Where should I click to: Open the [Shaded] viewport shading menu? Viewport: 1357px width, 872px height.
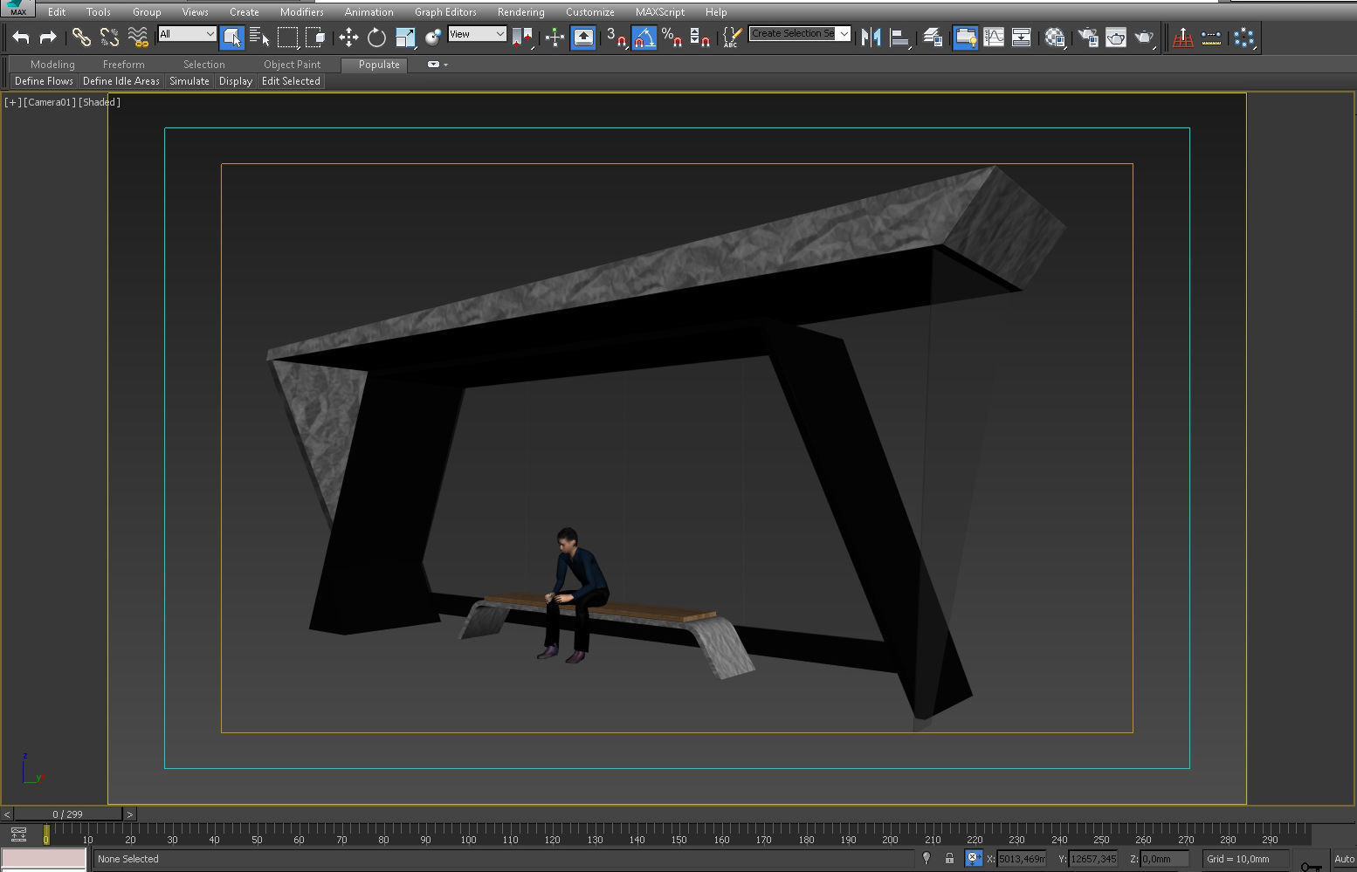point(100,102)
